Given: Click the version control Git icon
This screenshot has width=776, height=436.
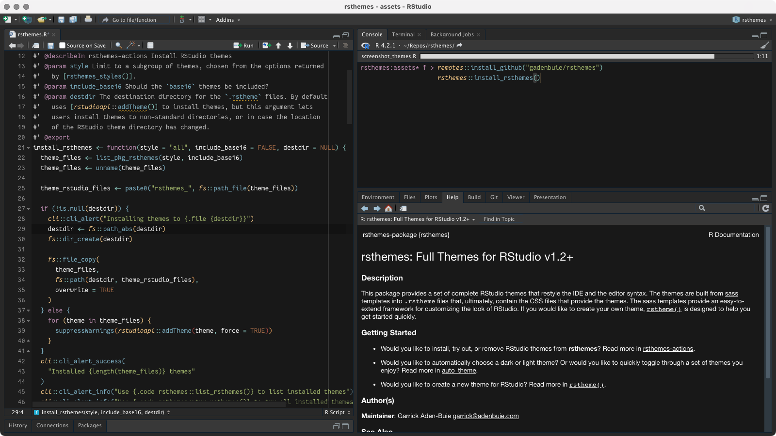Looking at the screenshot, I should tap(182, 19).
